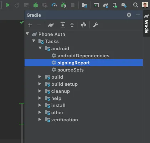The height and width of the screenshot is (143, 150).
Task: Attach debugger to Android process
Action: pyautogui.click(x=64, y=5)
